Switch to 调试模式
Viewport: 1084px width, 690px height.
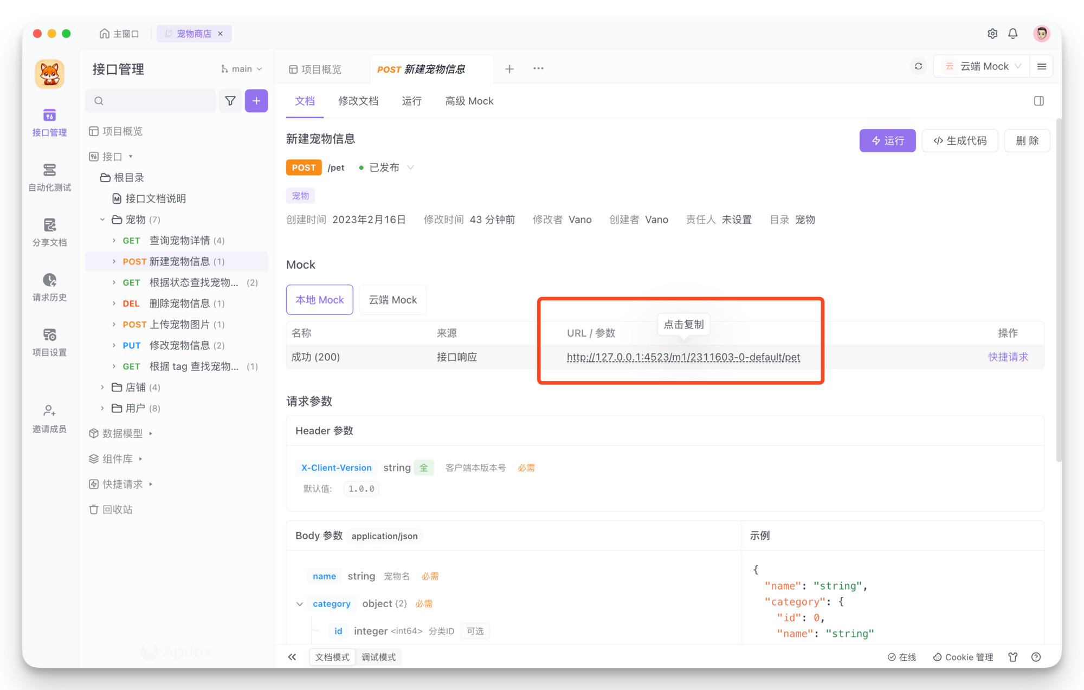click(x=378, y=657)
